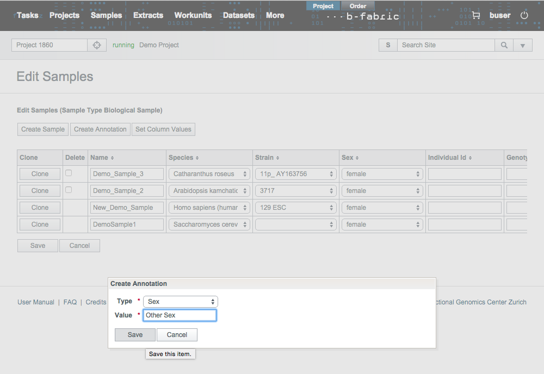The image size is (544, 374).
Task: Click the crosshair icon beside Project 1860
Action: click(97, 45)
